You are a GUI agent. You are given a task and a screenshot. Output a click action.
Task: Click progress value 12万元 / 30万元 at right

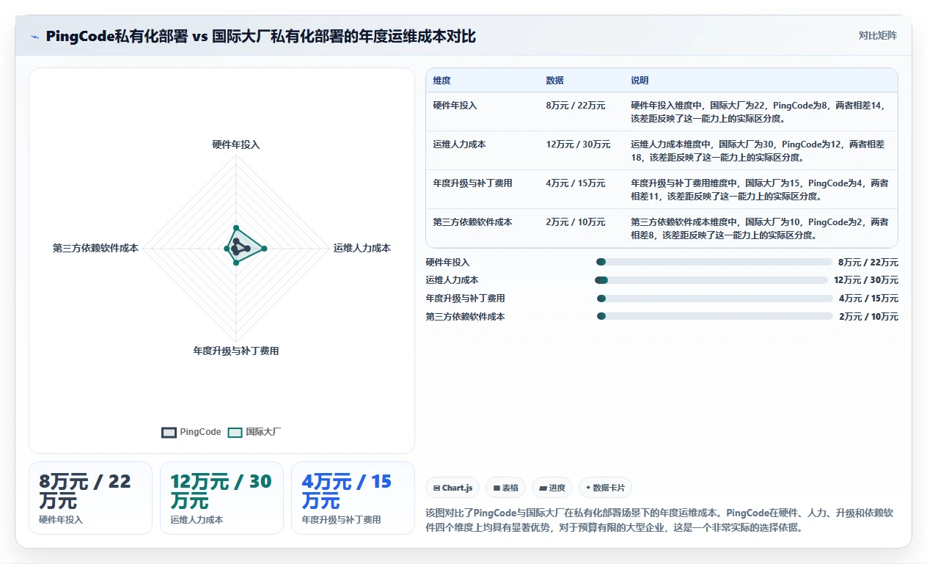pyautogui.click(x=865, y=280)
